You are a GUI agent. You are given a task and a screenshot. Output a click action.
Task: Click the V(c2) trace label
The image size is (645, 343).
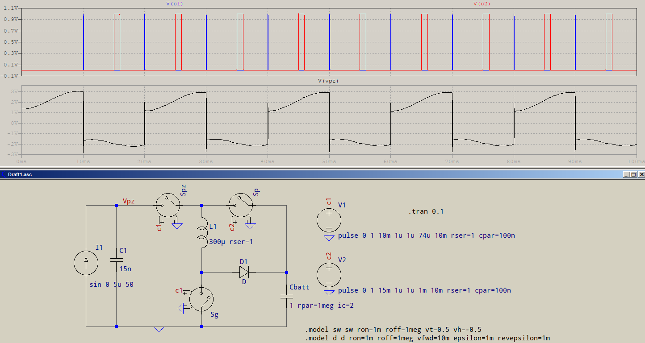482,4
